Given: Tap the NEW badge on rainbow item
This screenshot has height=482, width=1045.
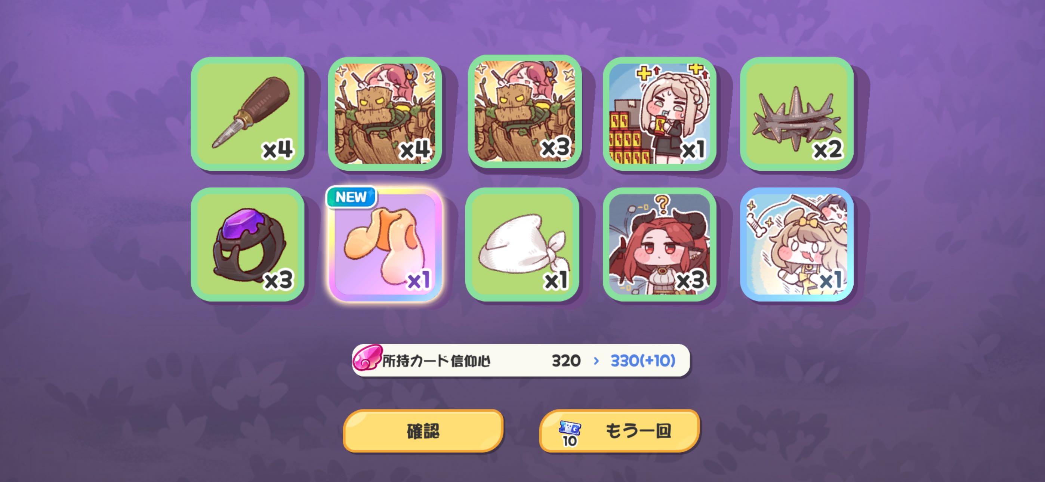Looking at the screenshot, I should [351, 197].
